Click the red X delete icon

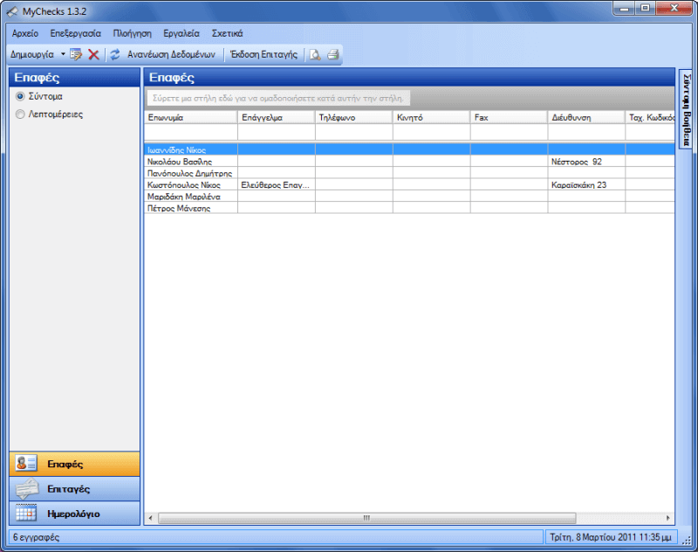93,54
